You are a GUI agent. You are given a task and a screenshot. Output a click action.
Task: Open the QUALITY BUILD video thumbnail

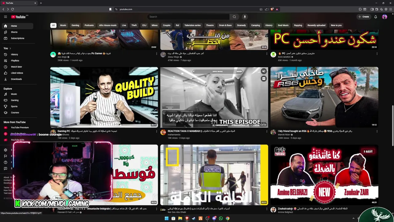(104, 97)
